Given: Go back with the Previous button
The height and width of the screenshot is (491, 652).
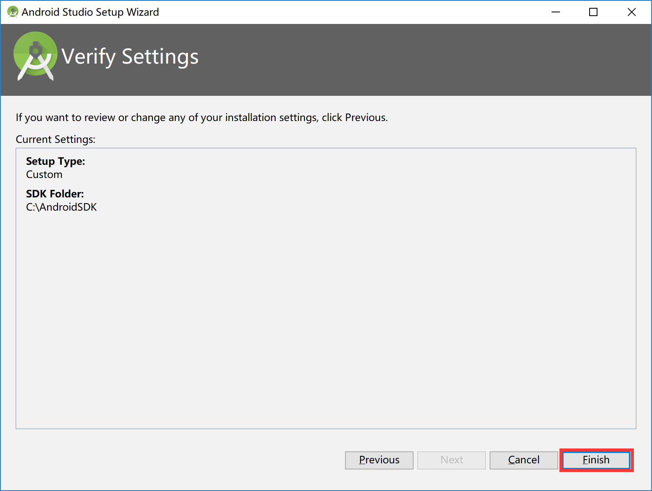Looking at the screenshot, I should pos(379,460).
